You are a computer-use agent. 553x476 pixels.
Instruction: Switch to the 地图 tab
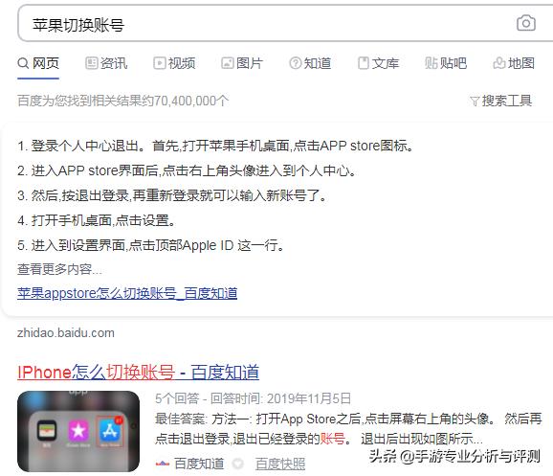click(x=514, y=63)
